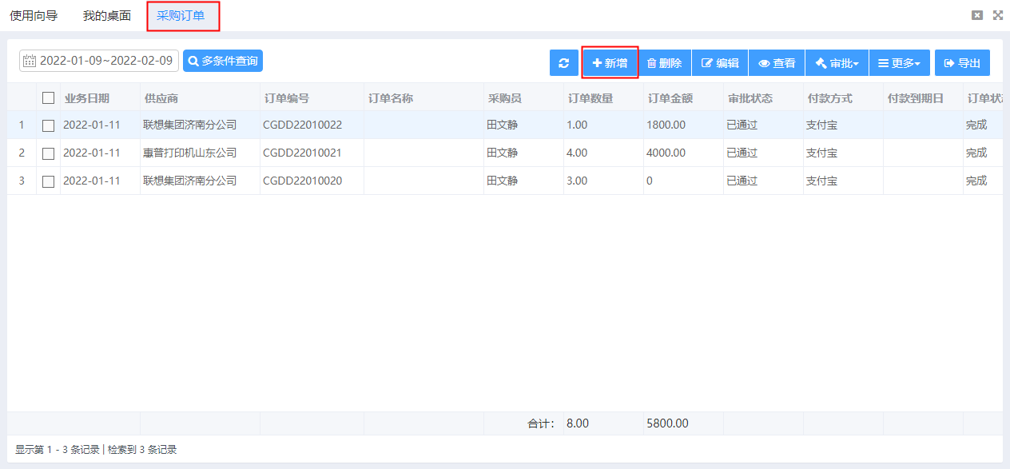The width and height of the screenshot is (1010, 469).
Task: Open the 审批 approval dropdown
Action: (x=837, y=63)
